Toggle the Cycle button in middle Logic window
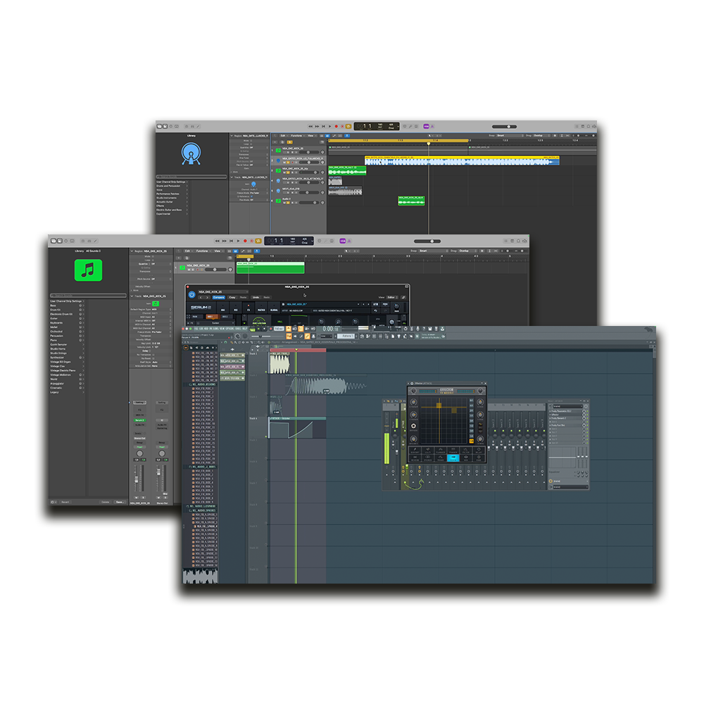 point(258,241)
